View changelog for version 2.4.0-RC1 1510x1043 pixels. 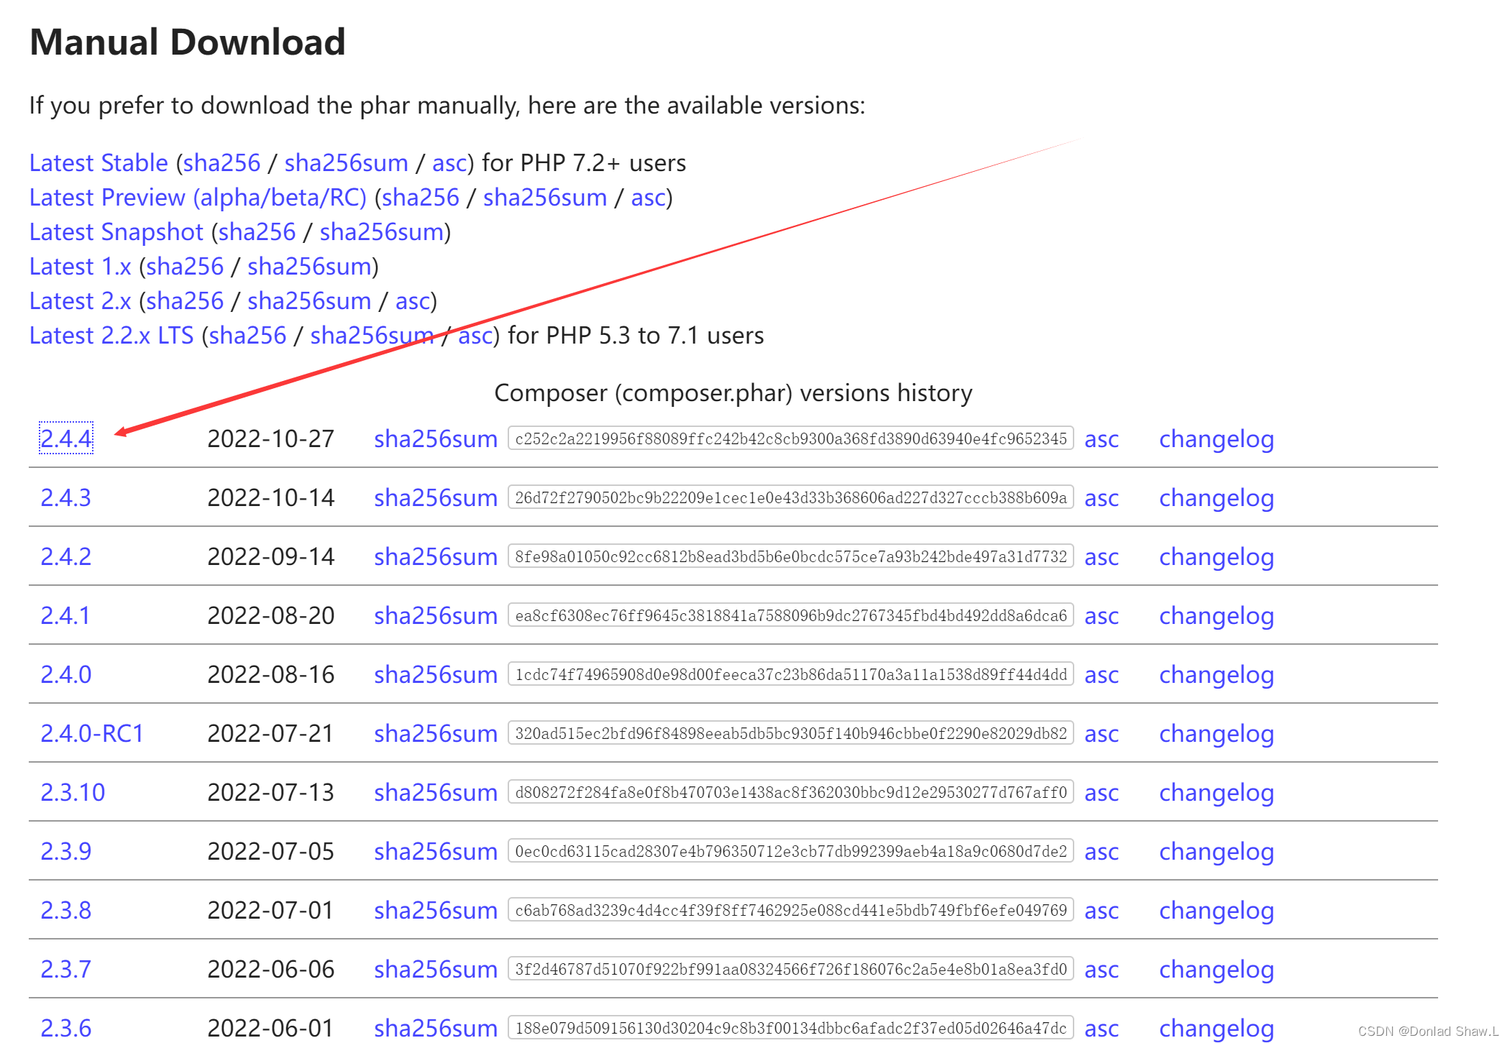[1217, 733]
